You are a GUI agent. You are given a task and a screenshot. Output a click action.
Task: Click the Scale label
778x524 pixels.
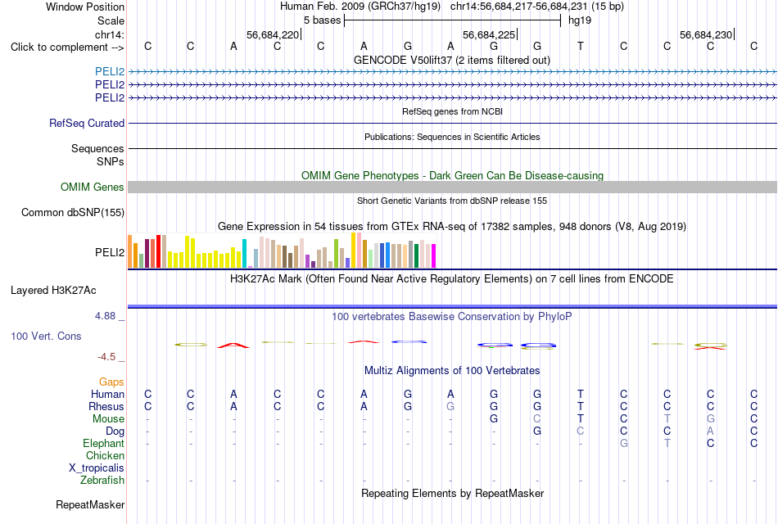[111, 20]
